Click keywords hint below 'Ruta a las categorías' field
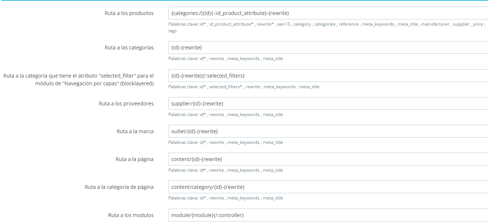488x224 pixels. (226, 59)
